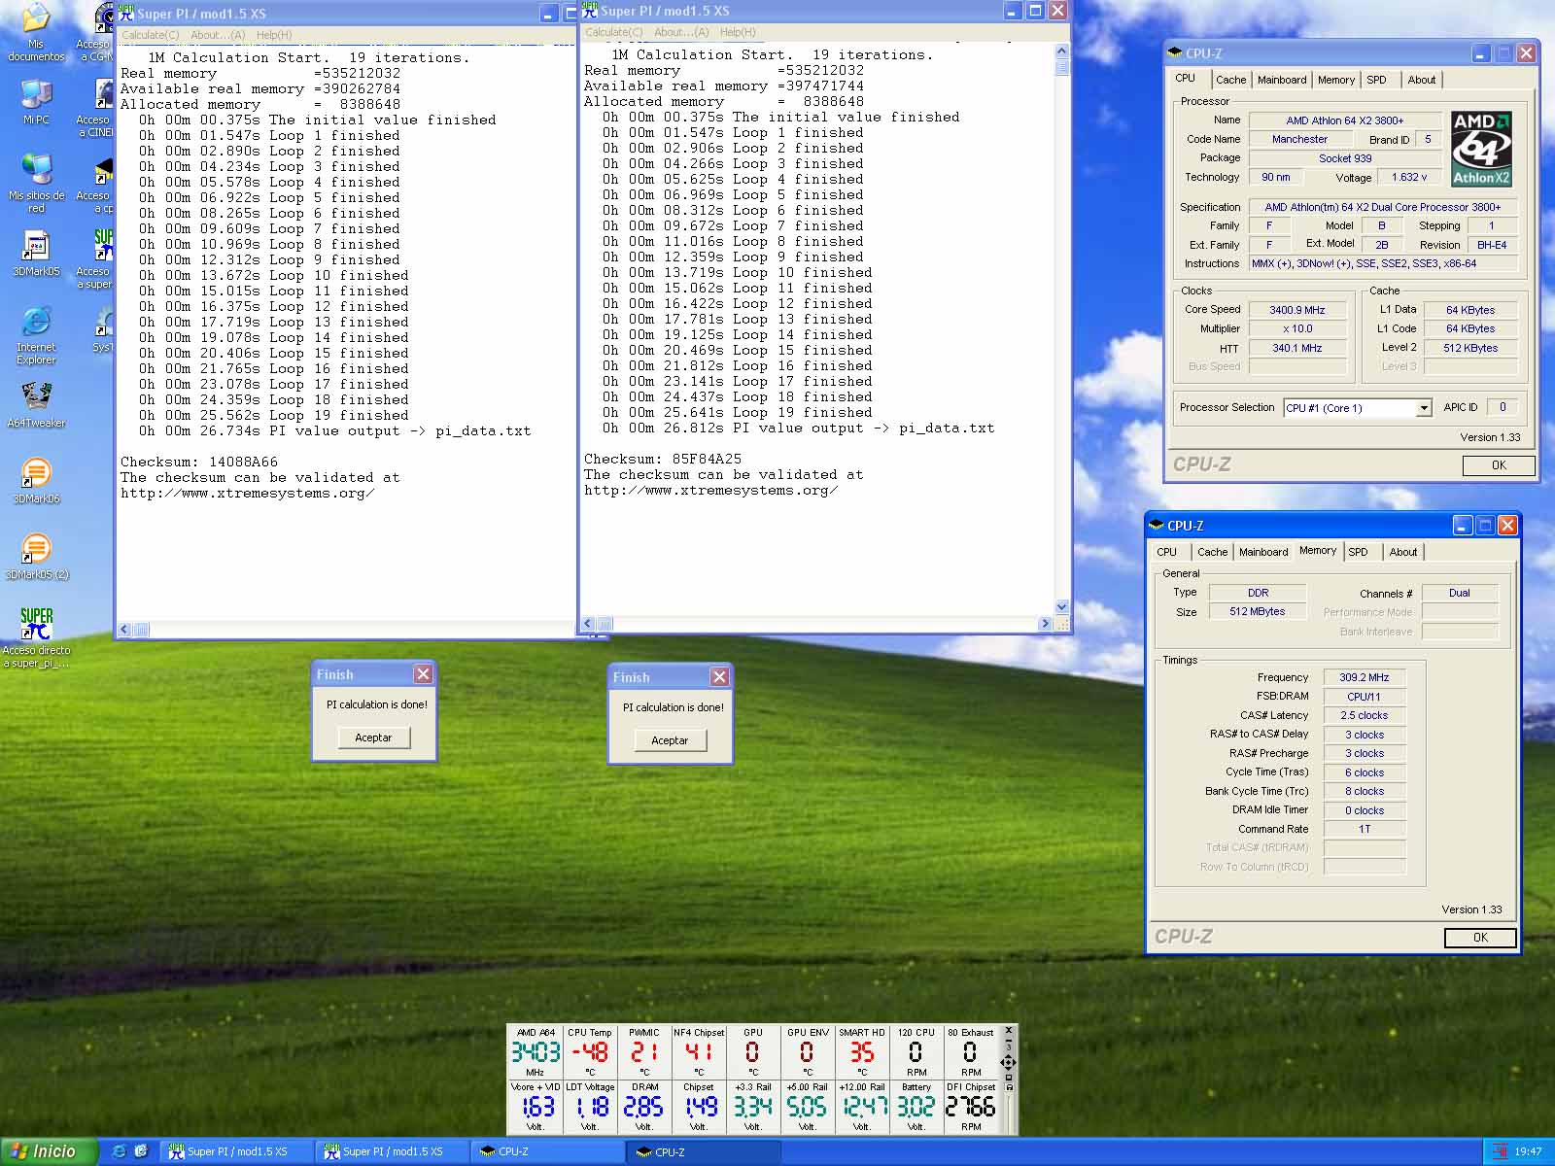Click OK in the lower CPU-Z Memory window
The width and height of the screenshot is (1555, 1166).
pos(1480,938)
